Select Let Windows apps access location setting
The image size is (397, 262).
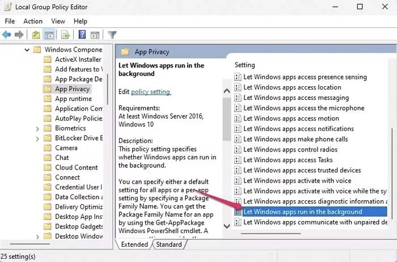pyautogui.click(x=292, y=87)
